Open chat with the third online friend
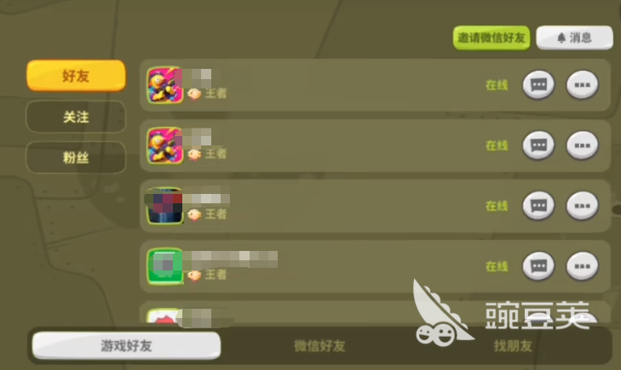The height and width of the screenshot is (370, 621). click(x=538, y=206)
